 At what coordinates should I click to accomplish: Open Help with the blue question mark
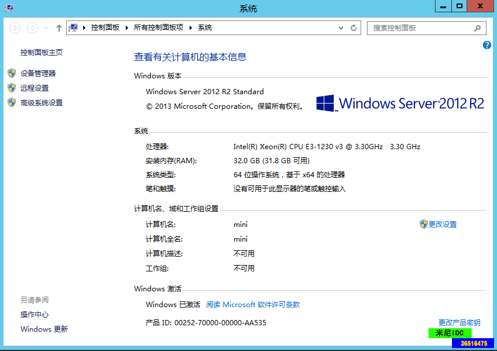pos(487,45)
